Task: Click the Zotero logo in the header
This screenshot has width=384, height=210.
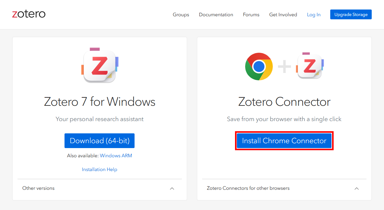Action: click(29, 14)
